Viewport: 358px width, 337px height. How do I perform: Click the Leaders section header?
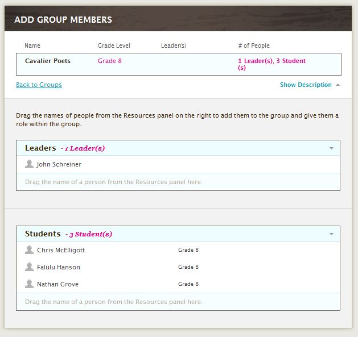tap(41, 148)
